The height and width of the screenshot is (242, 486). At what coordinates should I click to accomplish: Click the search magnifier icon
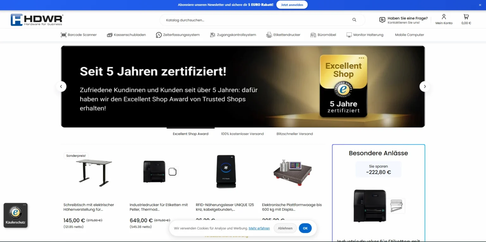tap(354, 20)
